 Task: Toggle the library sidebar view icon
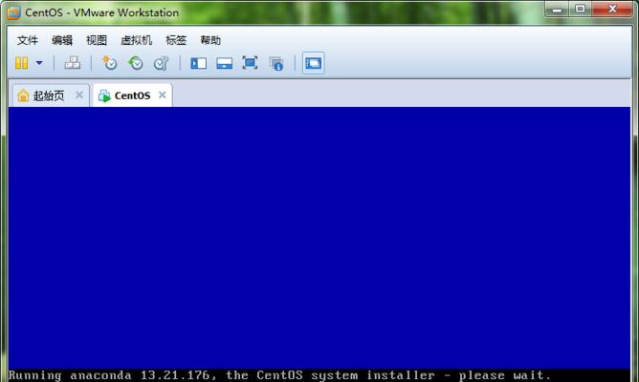[198, 63]
